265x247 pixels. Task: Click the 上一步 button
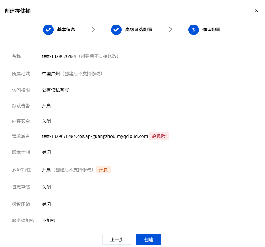(x=117, y=239)
